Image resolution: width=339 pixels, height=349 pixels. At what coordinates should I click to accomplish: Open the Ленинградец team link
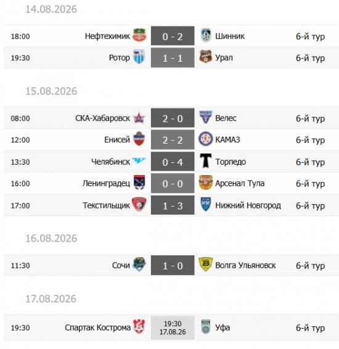coord(106,184)
